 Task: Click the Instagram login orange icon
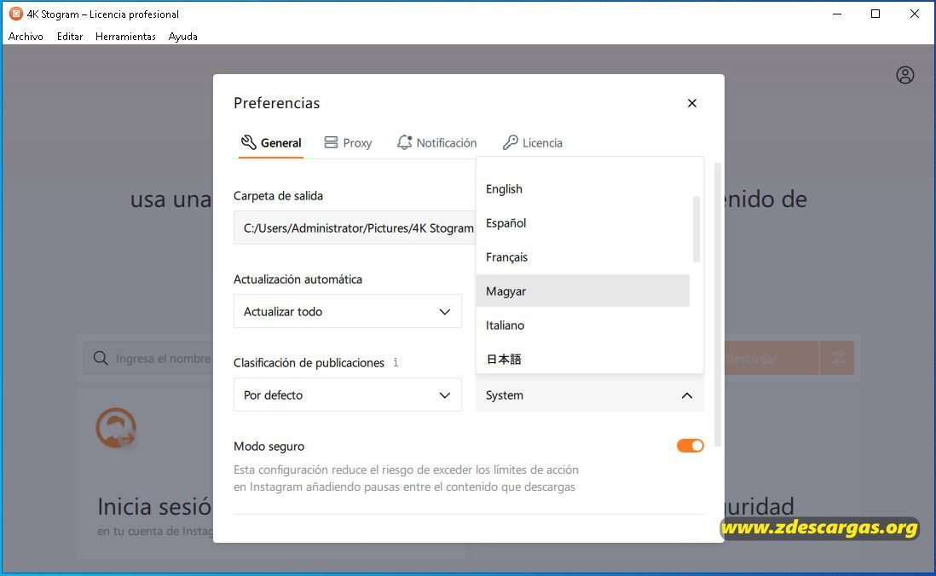[x=116, y=428]
